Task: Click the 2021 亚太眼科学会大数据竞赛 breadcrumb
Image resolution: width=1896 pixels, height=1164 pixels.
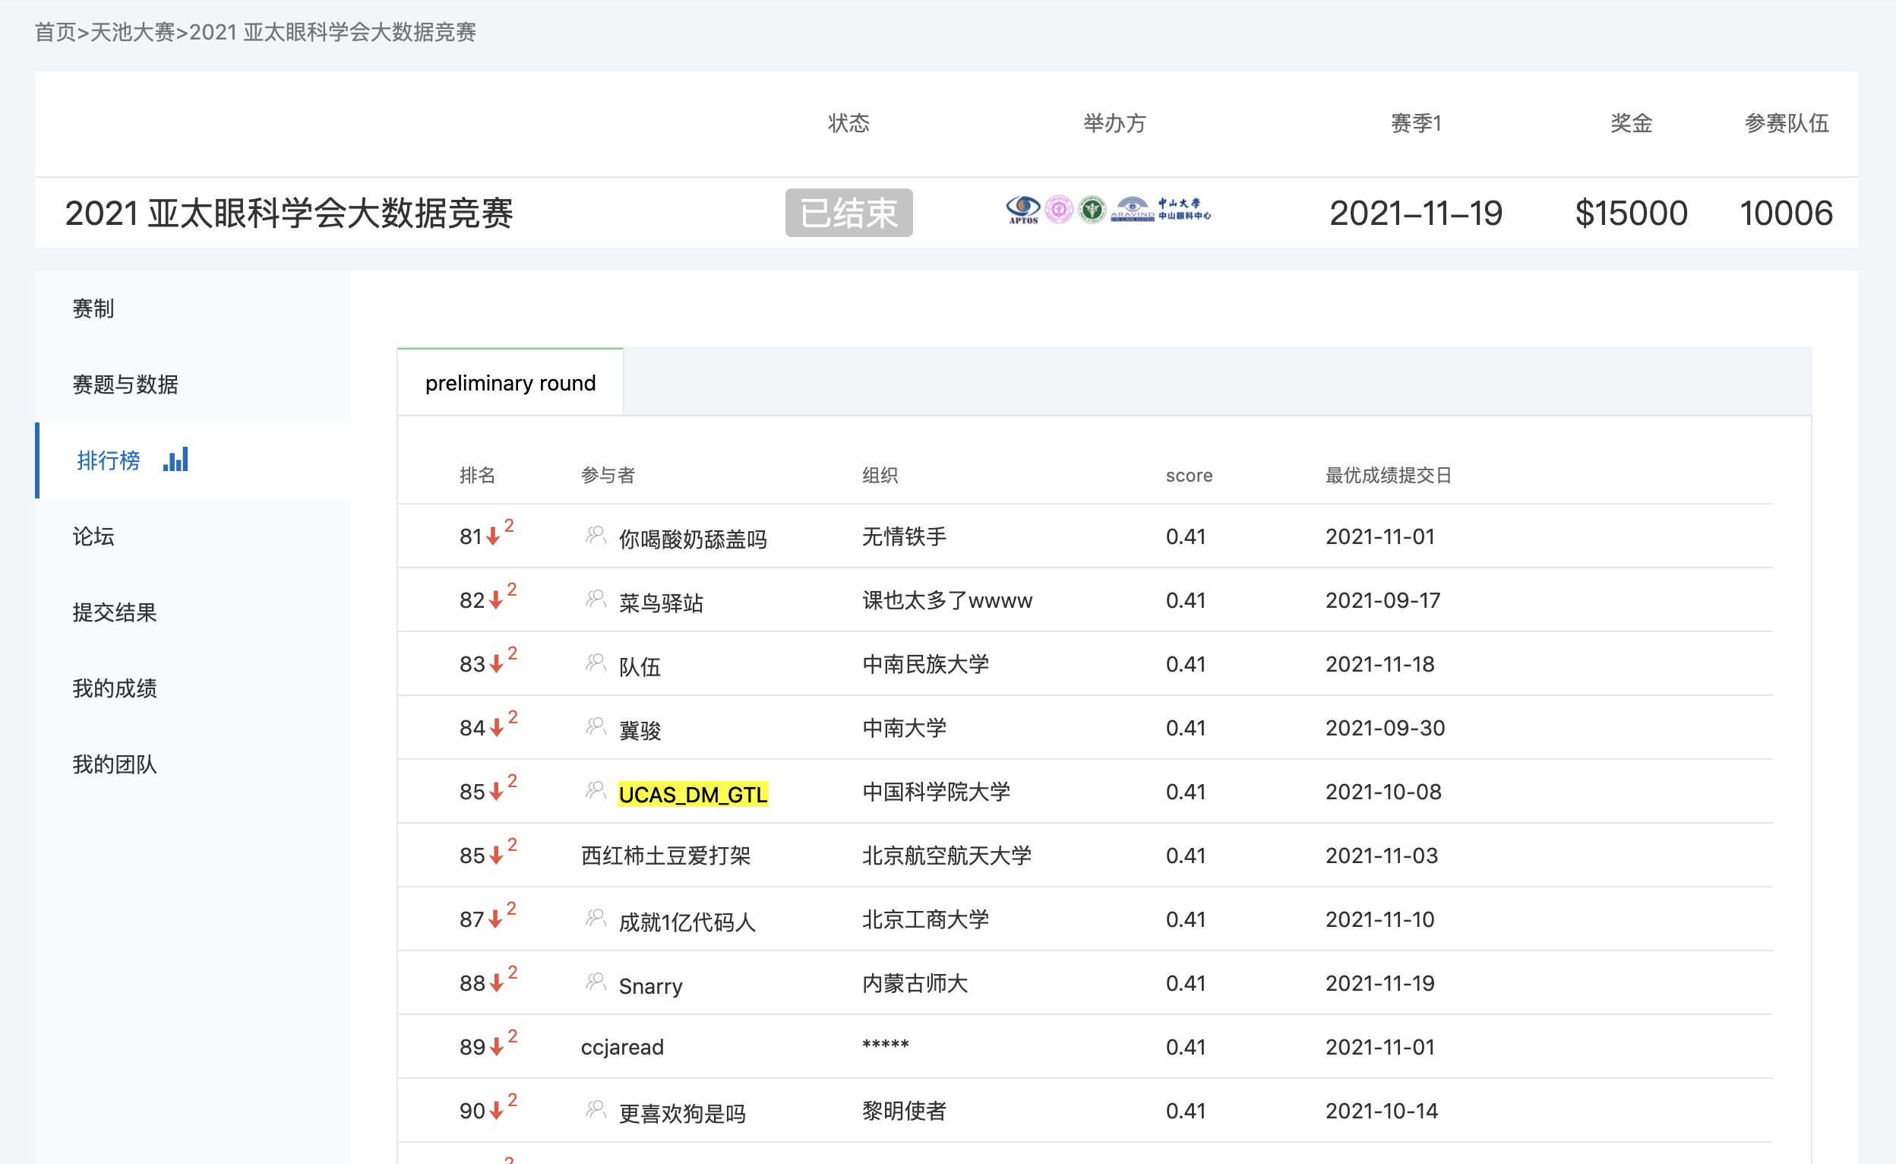Action: tap(333, 32)
